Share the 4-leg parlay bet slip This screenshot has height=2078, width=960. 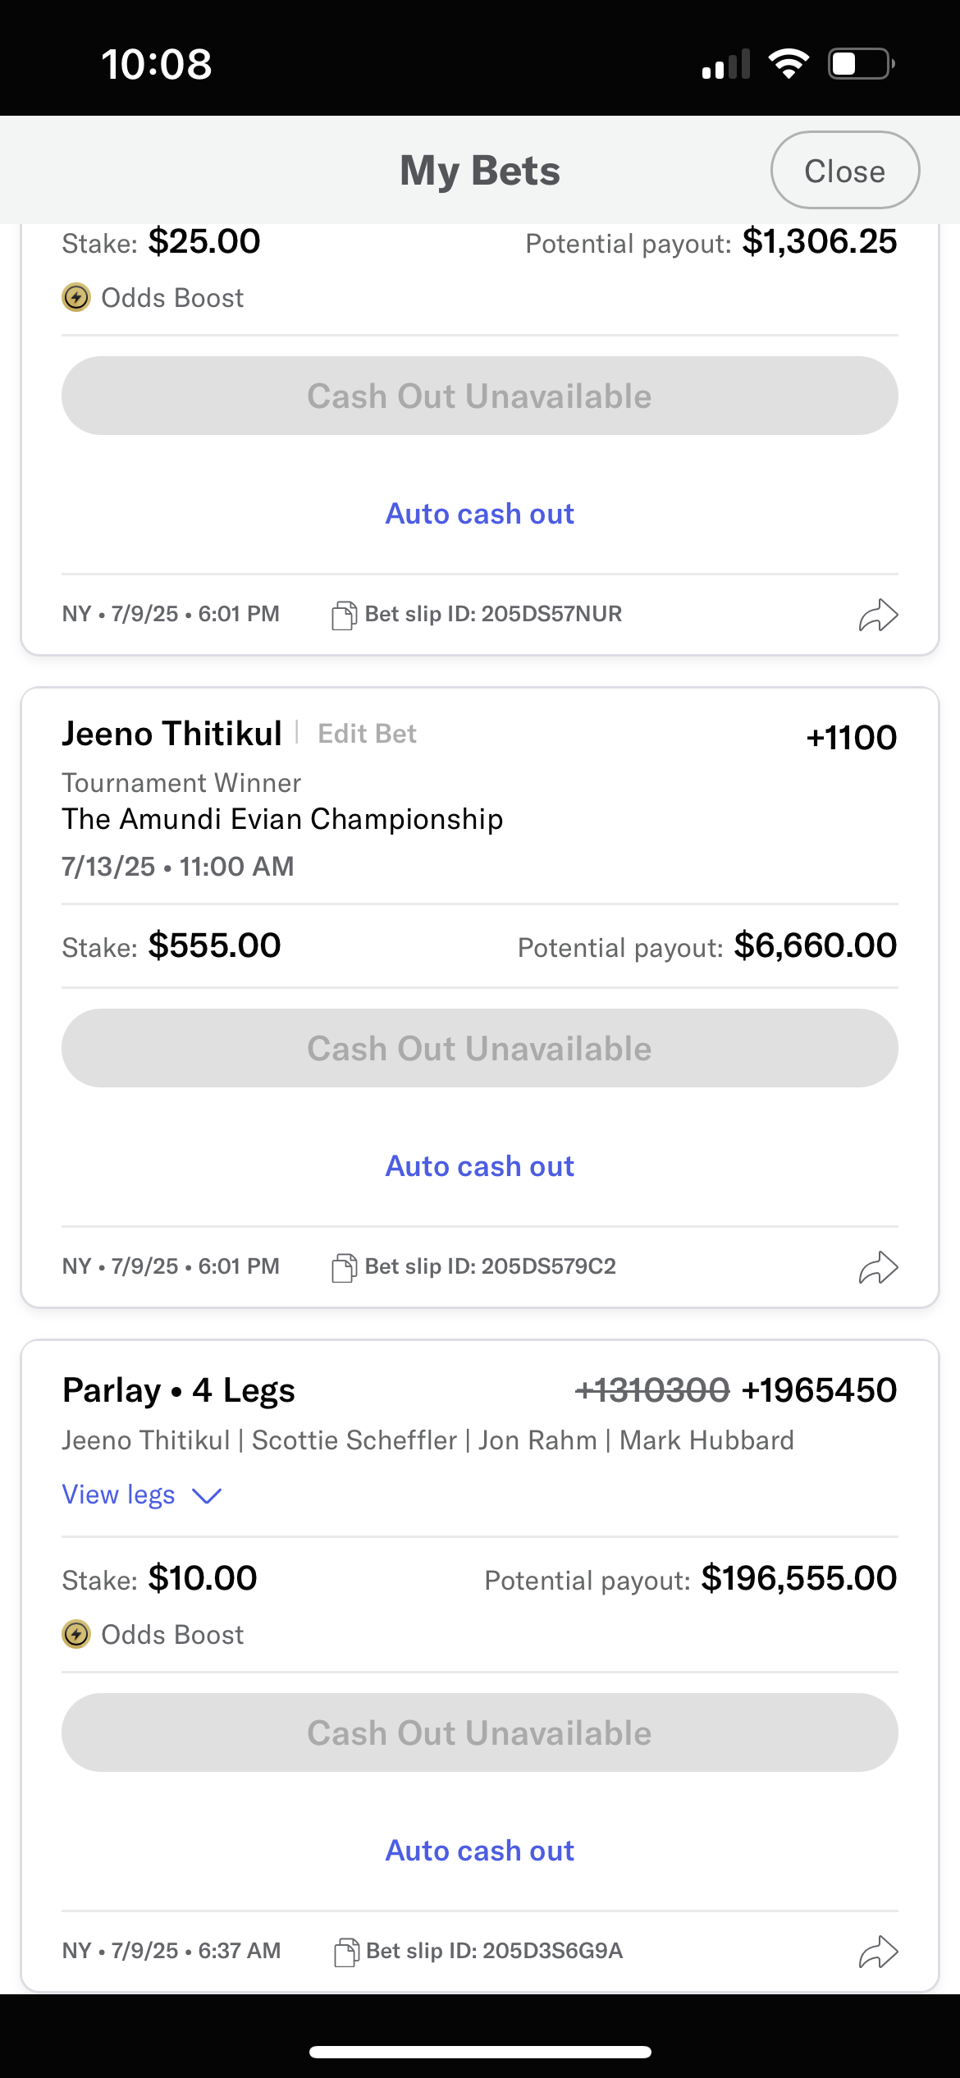[x=878, y=1952]
